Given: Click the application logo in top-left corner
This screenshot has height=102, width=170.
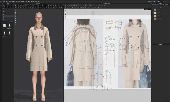Looking at the screenshot, I should click(x=1, y=1).
